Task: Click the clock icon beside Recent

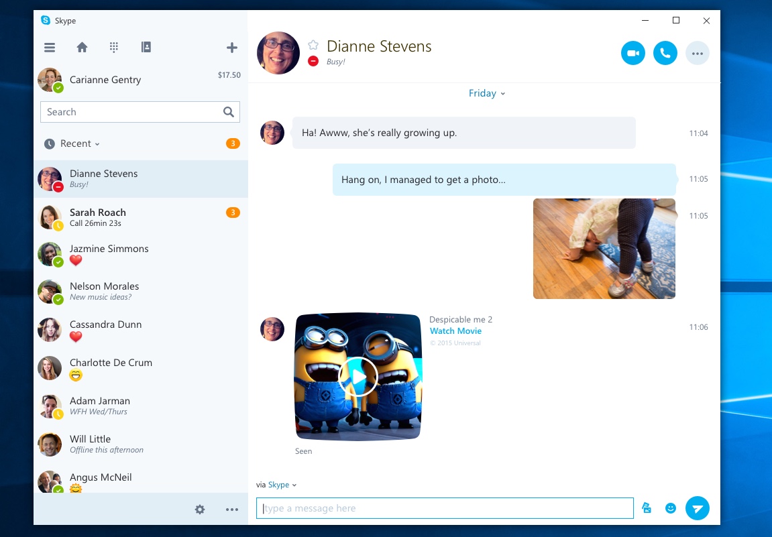Action: (x=49, y=143)
